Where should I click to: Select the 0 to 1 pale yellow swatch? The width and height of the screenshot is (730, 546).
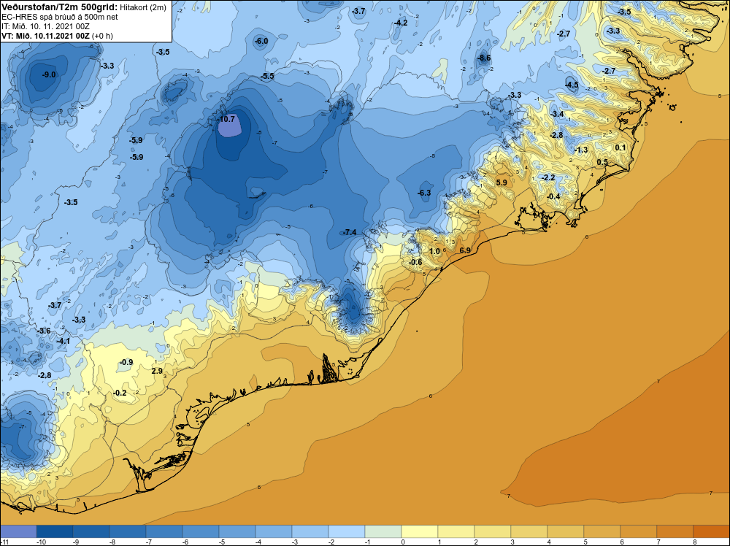click(420, 531)
